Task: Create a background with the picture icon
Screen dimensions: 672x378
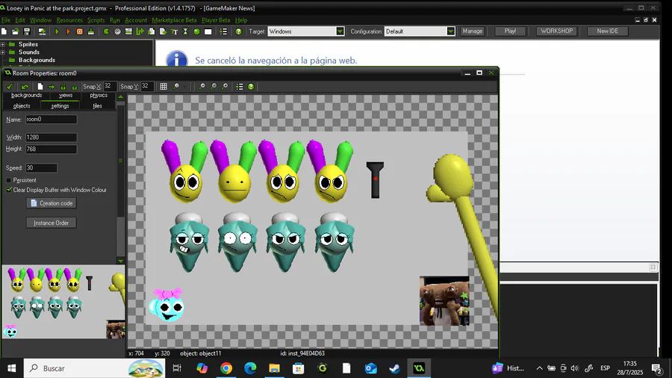Action: click(x=128, y=31)
